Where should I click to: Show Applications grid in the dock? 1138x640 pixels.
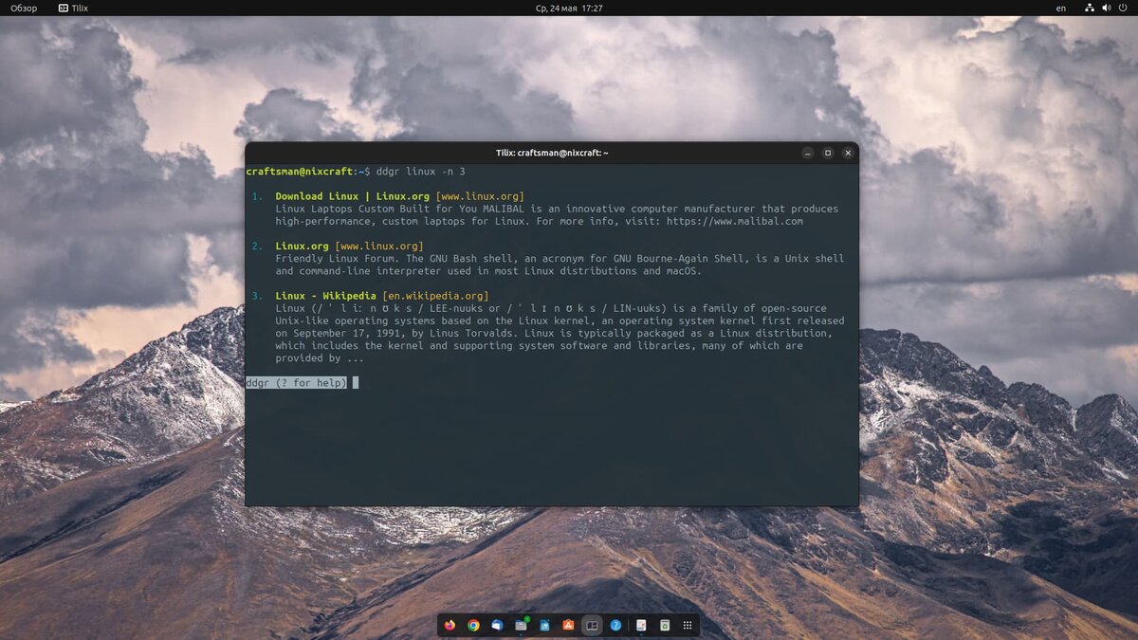pos(688,625)
